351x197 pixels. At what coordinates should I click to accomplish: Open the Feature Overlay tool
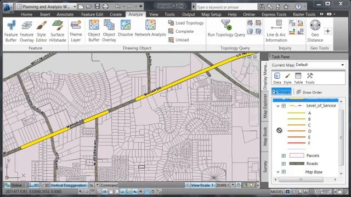pyautogui.click(x=27, y=31)
